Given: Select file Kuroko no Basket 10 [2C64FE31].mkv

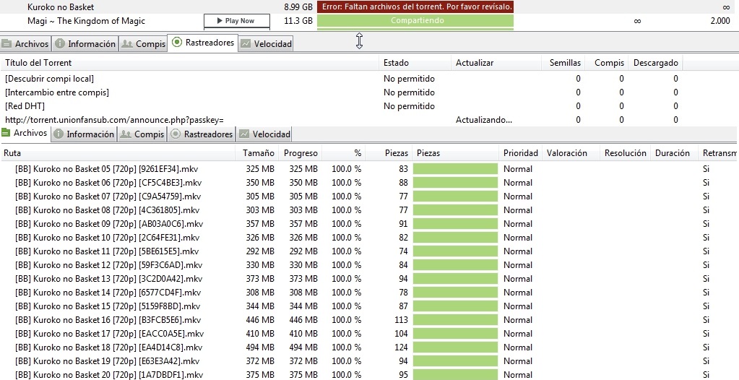Looking at the screenshot, I should pos(108,237).
